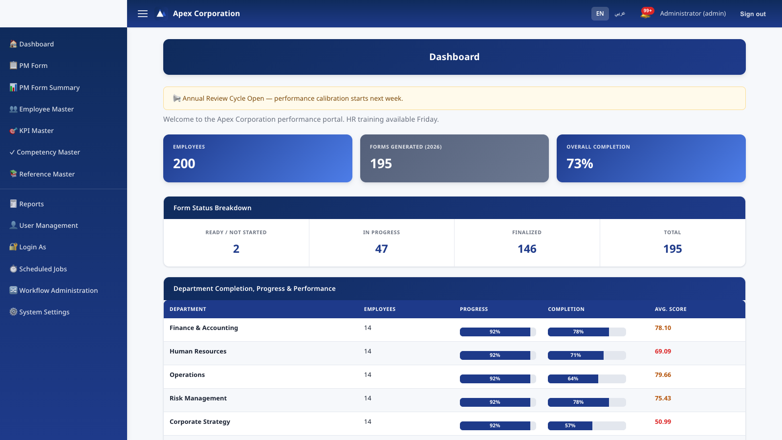Toggle the hamburger menu button
The height and width of the screenshot is (440, 782).
pos(143,14)
